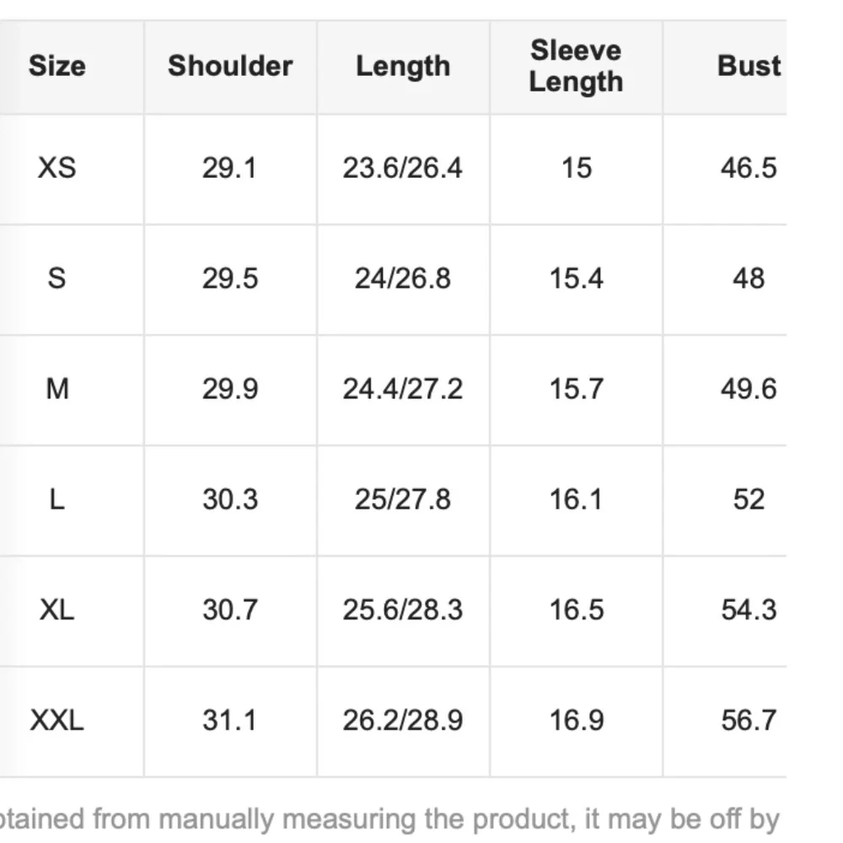Click the Bust column header
Image resolution: width=843 pixels, height=843 pixels.
click(749, 67)
